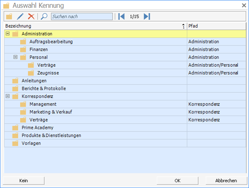Click folder icon beside Berichte & Protokolle

pyautogui.click(x=15, y=89)
